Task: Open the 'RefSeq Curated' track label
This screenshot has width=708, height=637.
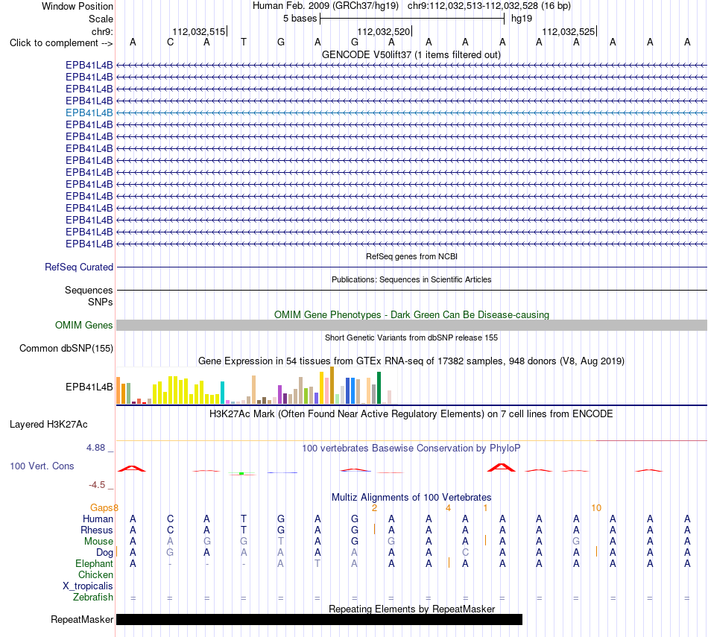Action: [x=79, y=267]
